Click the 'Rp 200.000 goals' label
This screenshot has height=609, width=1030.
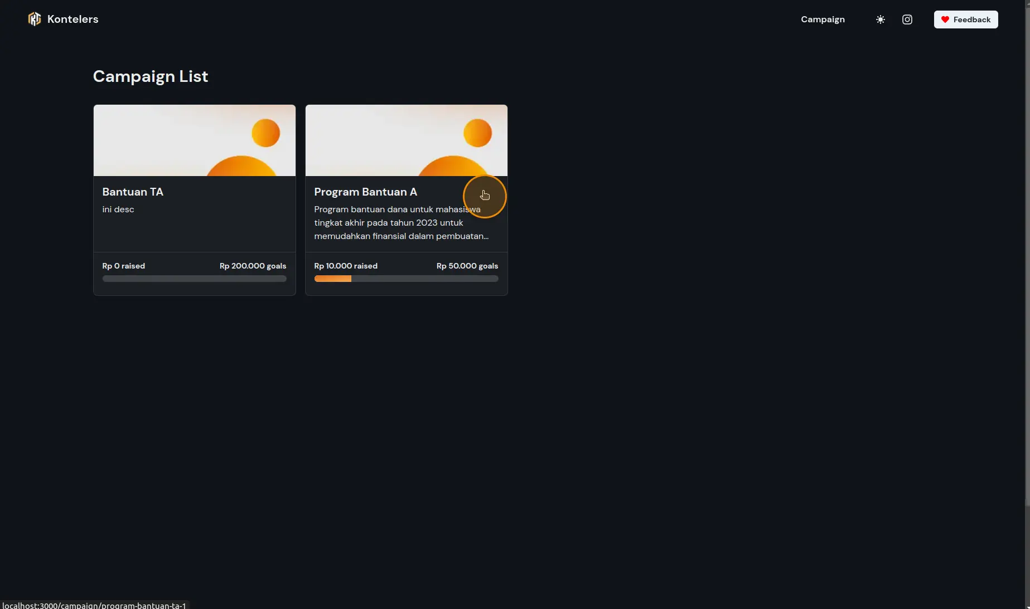[253, 266]
